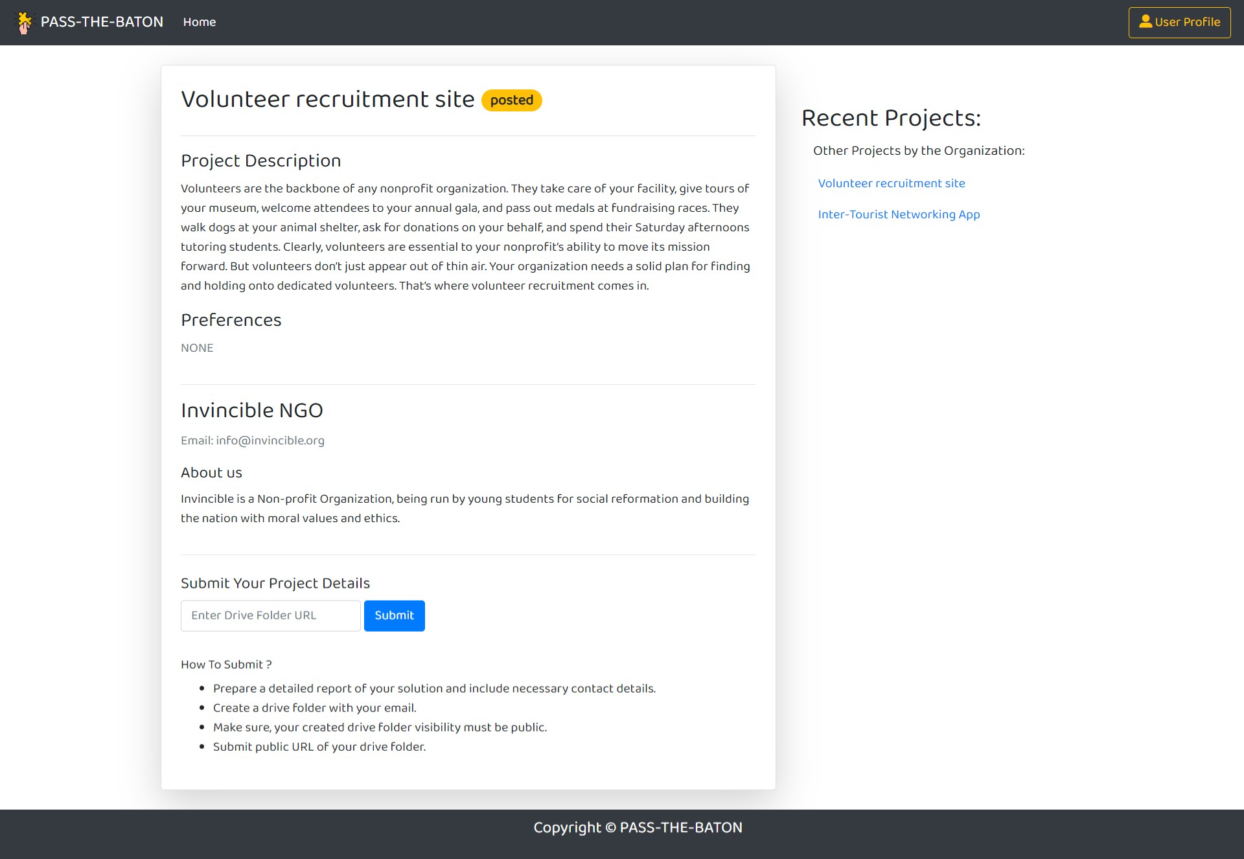Click the Volunteer recruitment site page title
The image size is (1244, 859).
[x=327, y=99]
